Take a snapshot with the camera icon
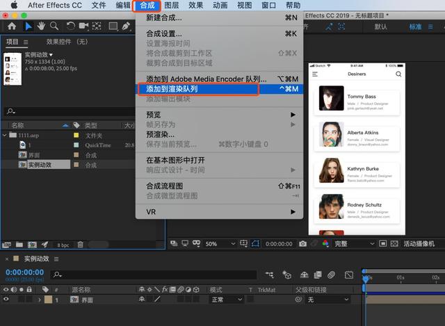The image size is (445, 326). tap(302, 244)
